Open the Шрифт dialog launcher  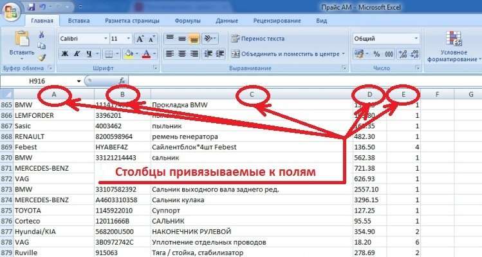pos(156,68)
